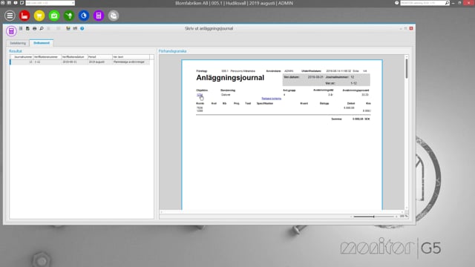Click the colored boxes icon in window toolbar
The image size is (475, 267).
click(x=68, y=28)
